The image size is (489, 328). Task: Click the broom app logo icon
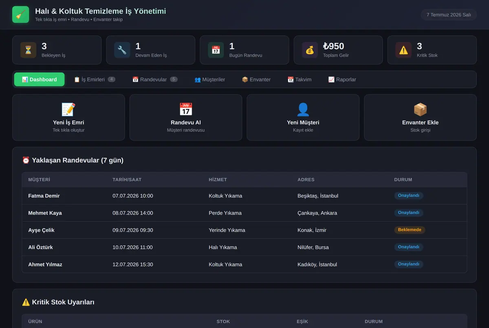point(20,15)
